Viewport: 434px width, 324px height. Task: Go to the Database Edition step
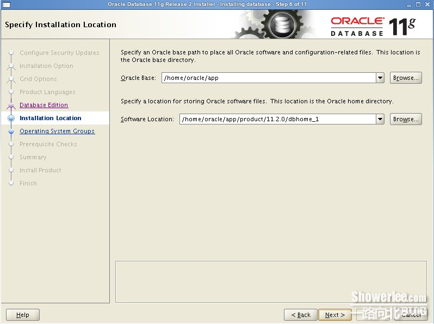coord(44,105)
